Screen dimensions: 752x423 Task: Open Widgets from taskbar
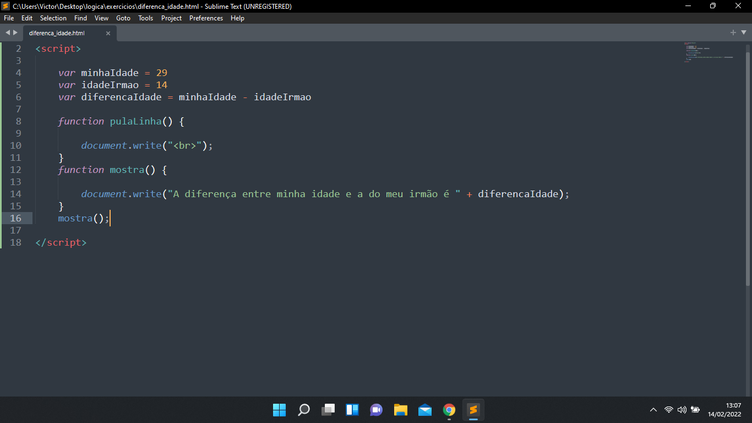click(x=352, y=410)
